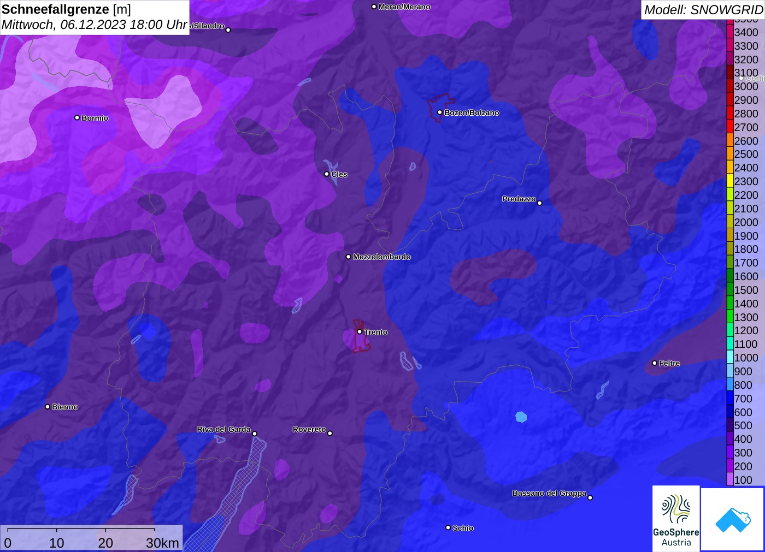Click the Meran/Merano label text
Screen dimensions: 765x552
tap(404, 7)
